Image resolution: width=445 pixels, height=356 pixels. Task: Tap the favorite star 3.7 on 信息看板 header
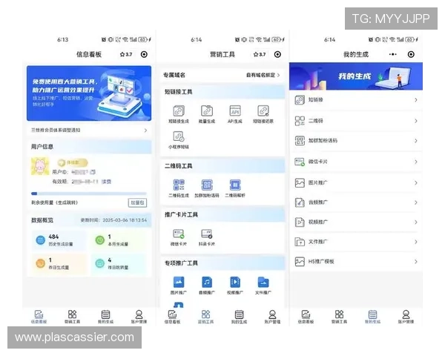(126, 54)
